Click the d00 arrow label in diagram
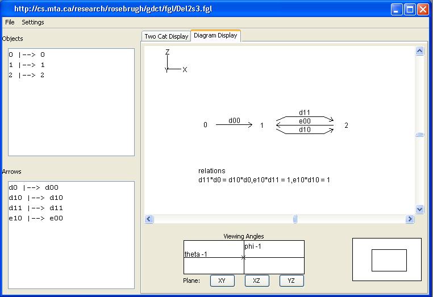Image resolution: width=433 pixels, height=297 pixels. click(234, 120)
